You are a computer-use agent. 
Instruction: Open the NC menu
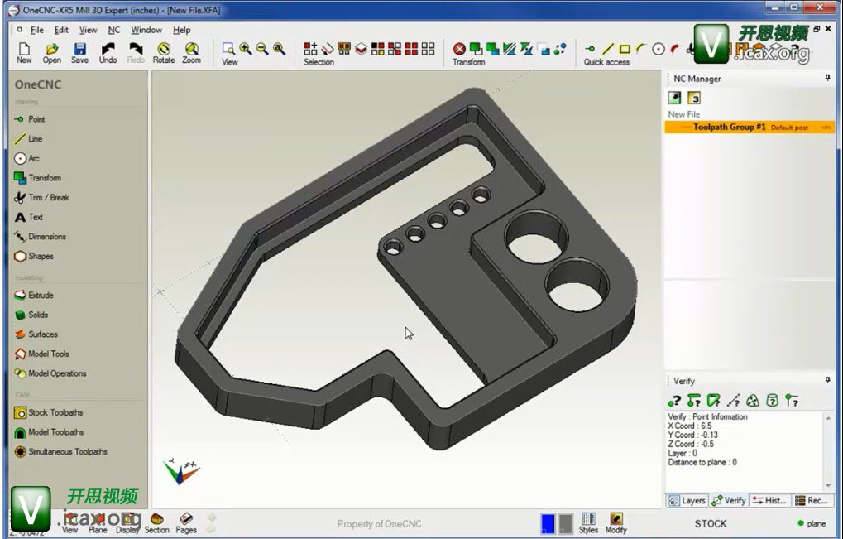click(114, 30)
